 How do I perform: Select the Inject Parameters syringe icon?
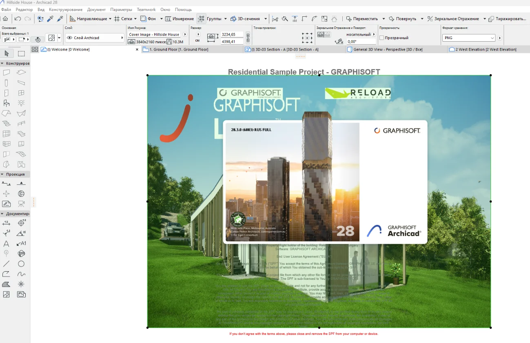pyautogui.click(x=60, y=18)
